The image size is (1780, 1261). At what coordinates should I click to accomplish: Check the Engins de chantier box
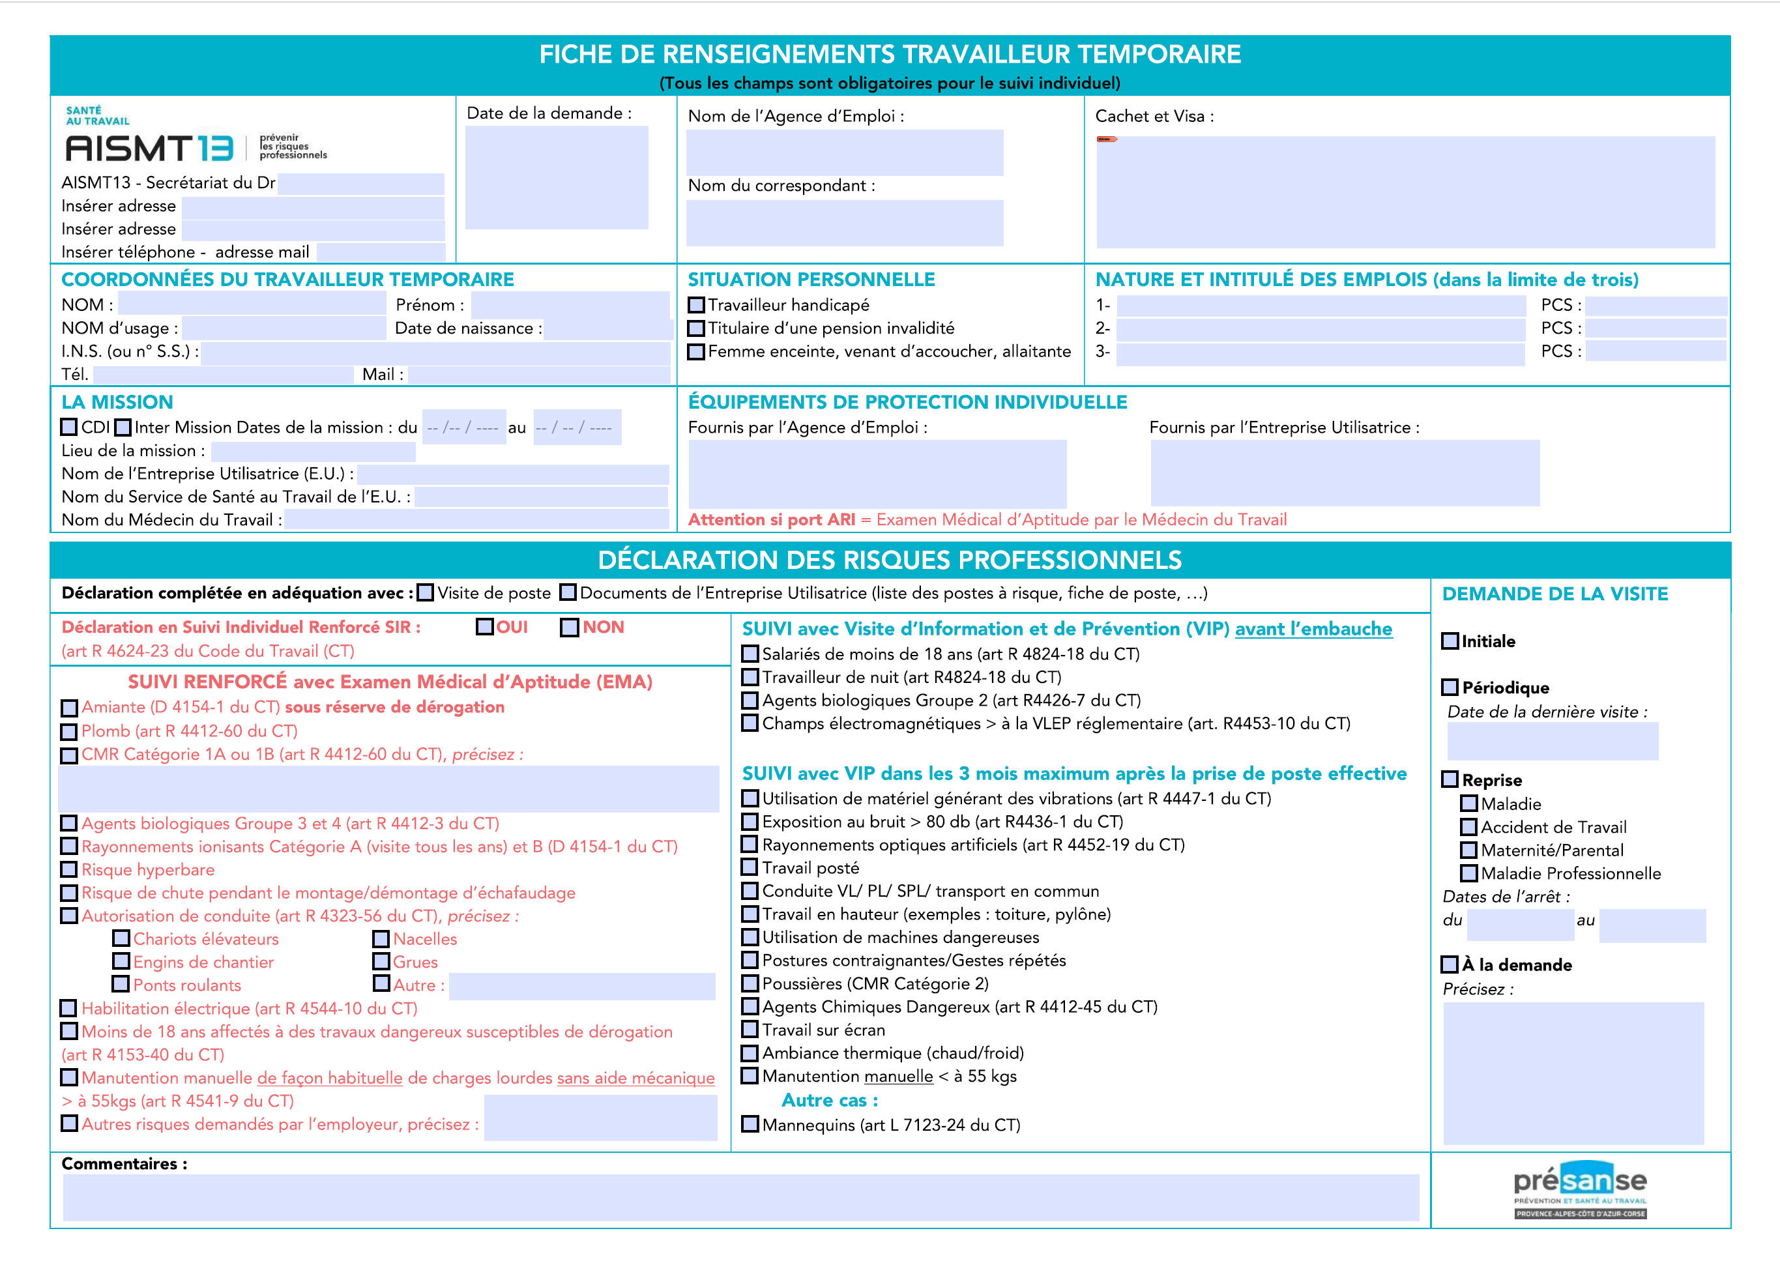click(121, 961)
